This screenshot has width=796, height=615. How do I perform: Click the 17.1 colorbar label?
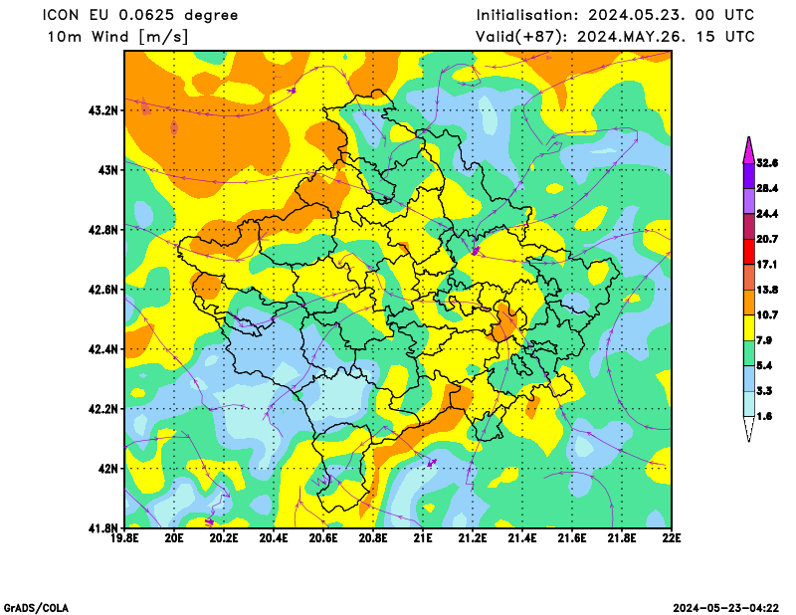tap(767, 265)
